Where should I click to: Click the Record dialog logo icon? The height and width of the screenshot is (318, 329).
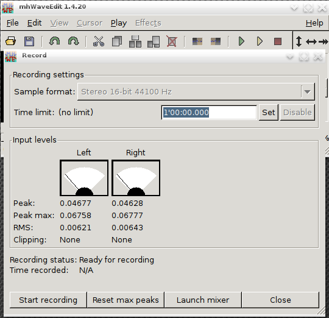(11, 56)
